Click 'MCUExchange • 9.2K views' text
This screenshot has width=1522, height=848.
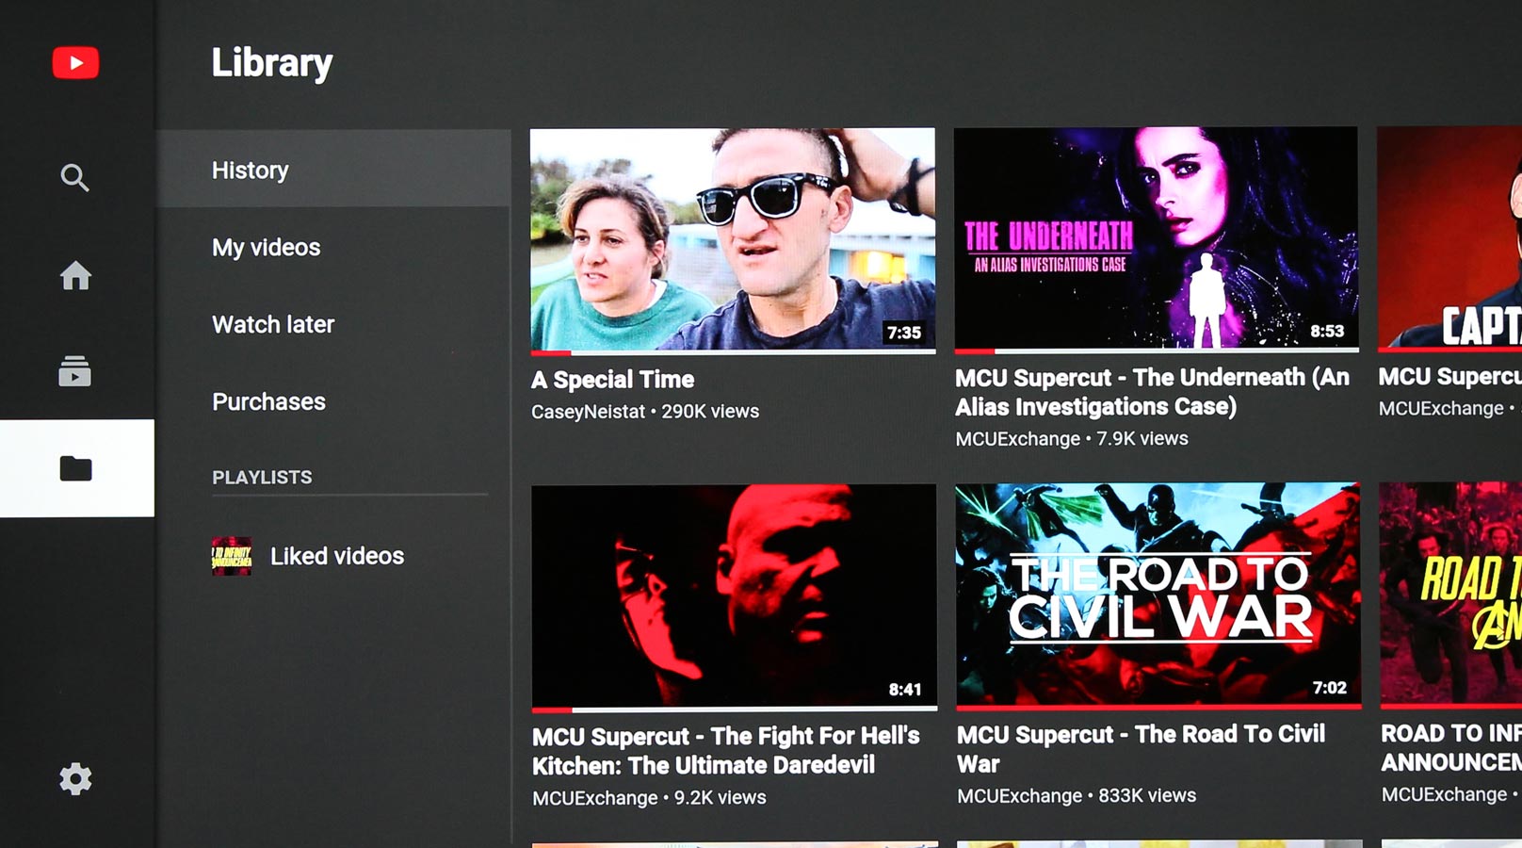[x=650, y=798]
